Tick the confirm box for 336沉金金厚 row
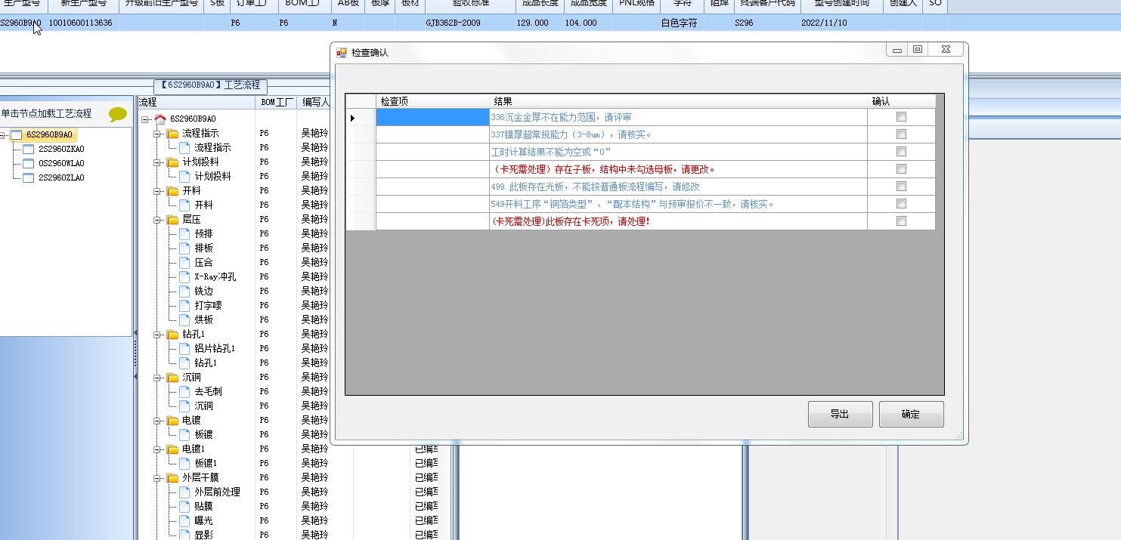 coord(901,117)
